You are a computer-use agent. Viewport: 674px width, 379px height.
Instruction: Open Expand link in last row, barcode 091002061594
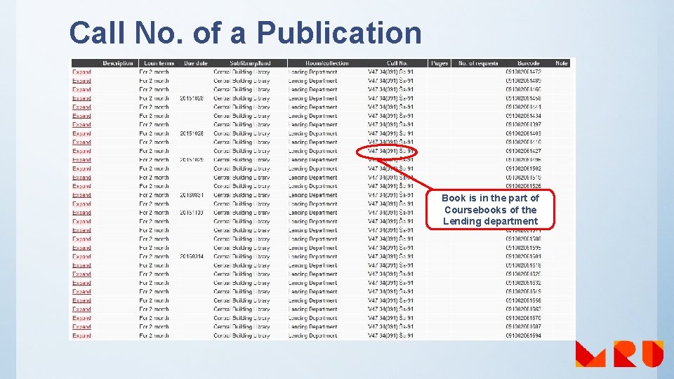pyautogui.click(x=81, y=335)
